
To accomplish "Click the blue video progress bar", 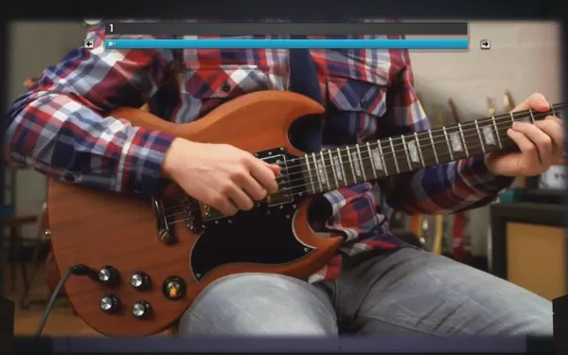I will click(287, 44).
